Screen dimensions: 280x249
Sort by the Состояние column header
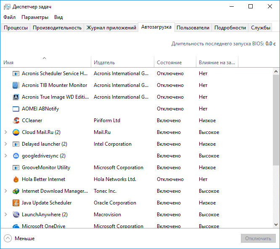[169, 63]
